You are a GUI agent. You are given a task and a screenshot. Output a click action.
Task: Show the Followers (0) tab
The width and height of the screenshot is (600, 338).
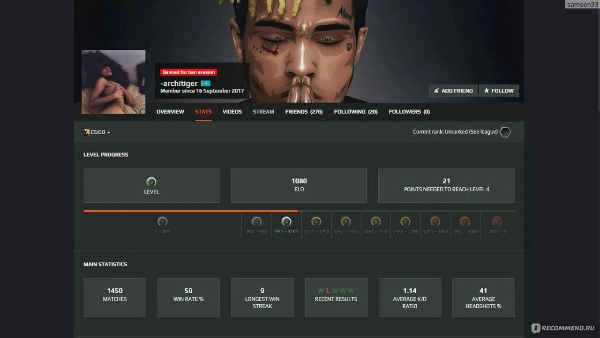(409, 112)
